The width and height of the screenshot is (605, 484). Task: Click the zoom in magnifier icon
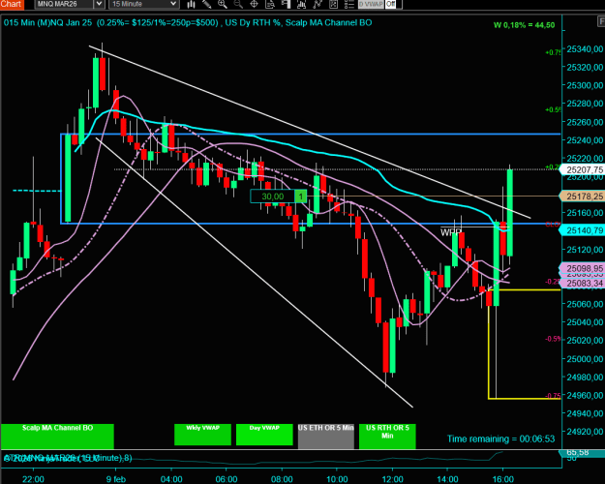223,4
